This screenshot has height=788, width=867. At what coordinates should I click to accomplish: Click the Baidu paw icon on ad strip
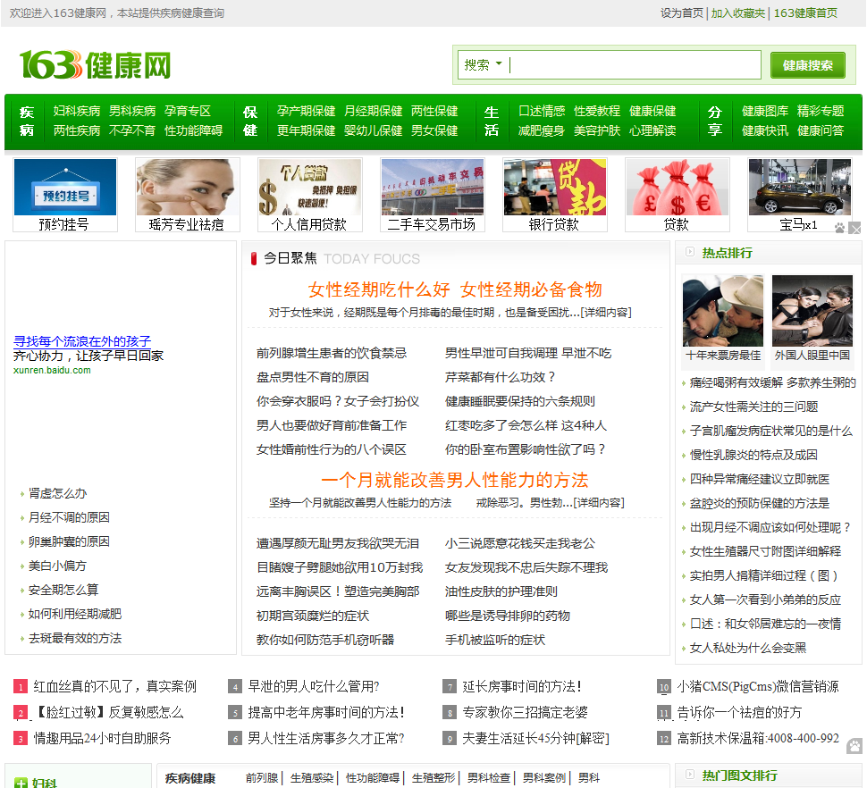840,228
